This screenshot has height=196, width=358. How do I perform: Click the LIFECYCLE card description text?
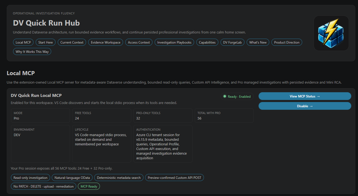(101, 139)
